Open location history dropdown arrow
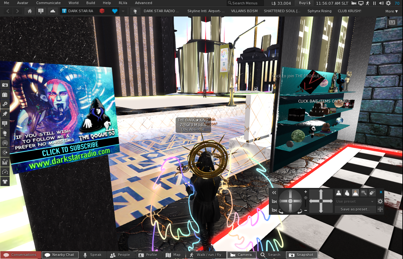Image resolution: width=403 pixels, height=259 pixels. click(x=123, y=11)
